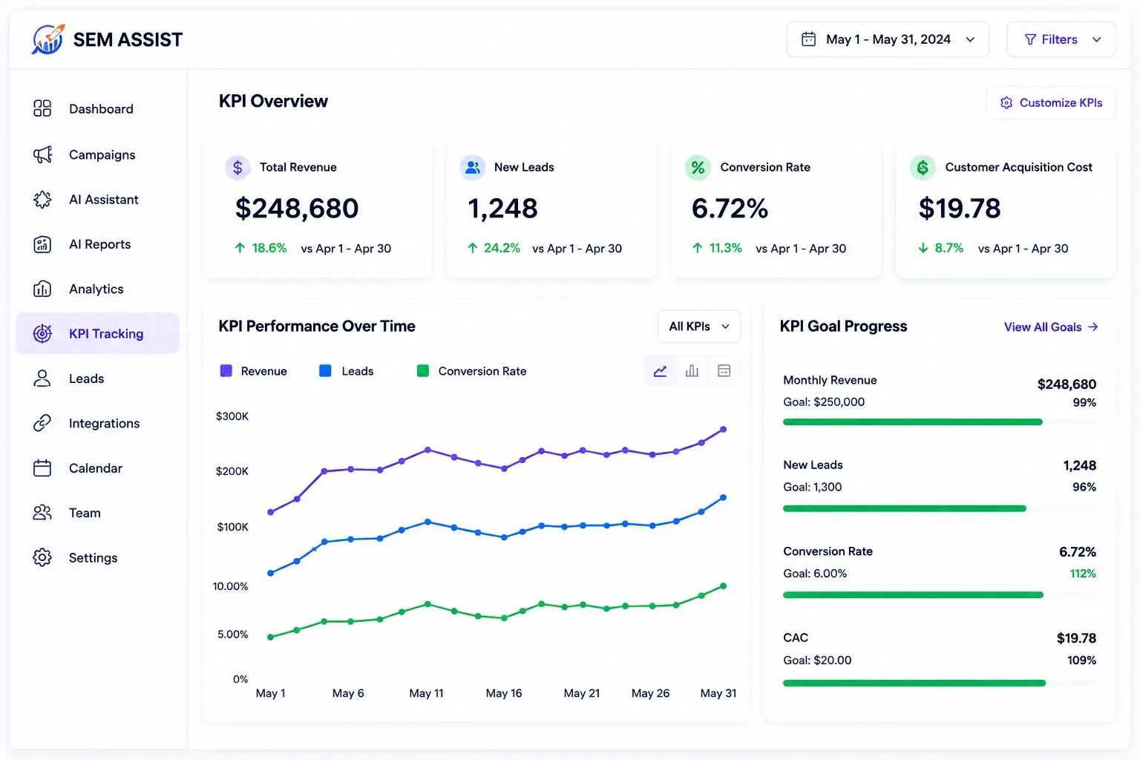Screen dimensions: 1140x760
Task: Click the 112% conversion goal percentage
Action: click(1083, 574)
